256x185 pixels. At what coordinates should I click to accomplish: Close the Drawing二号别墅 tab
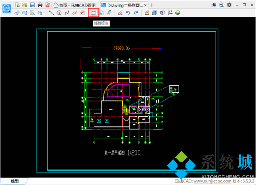click(145, 5)
